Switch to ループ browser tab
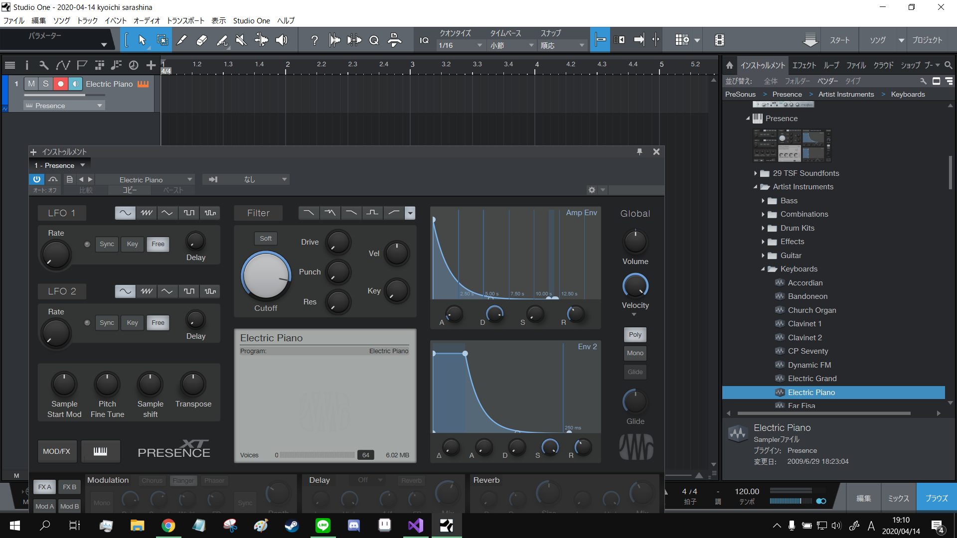 [x=831, y=65]
